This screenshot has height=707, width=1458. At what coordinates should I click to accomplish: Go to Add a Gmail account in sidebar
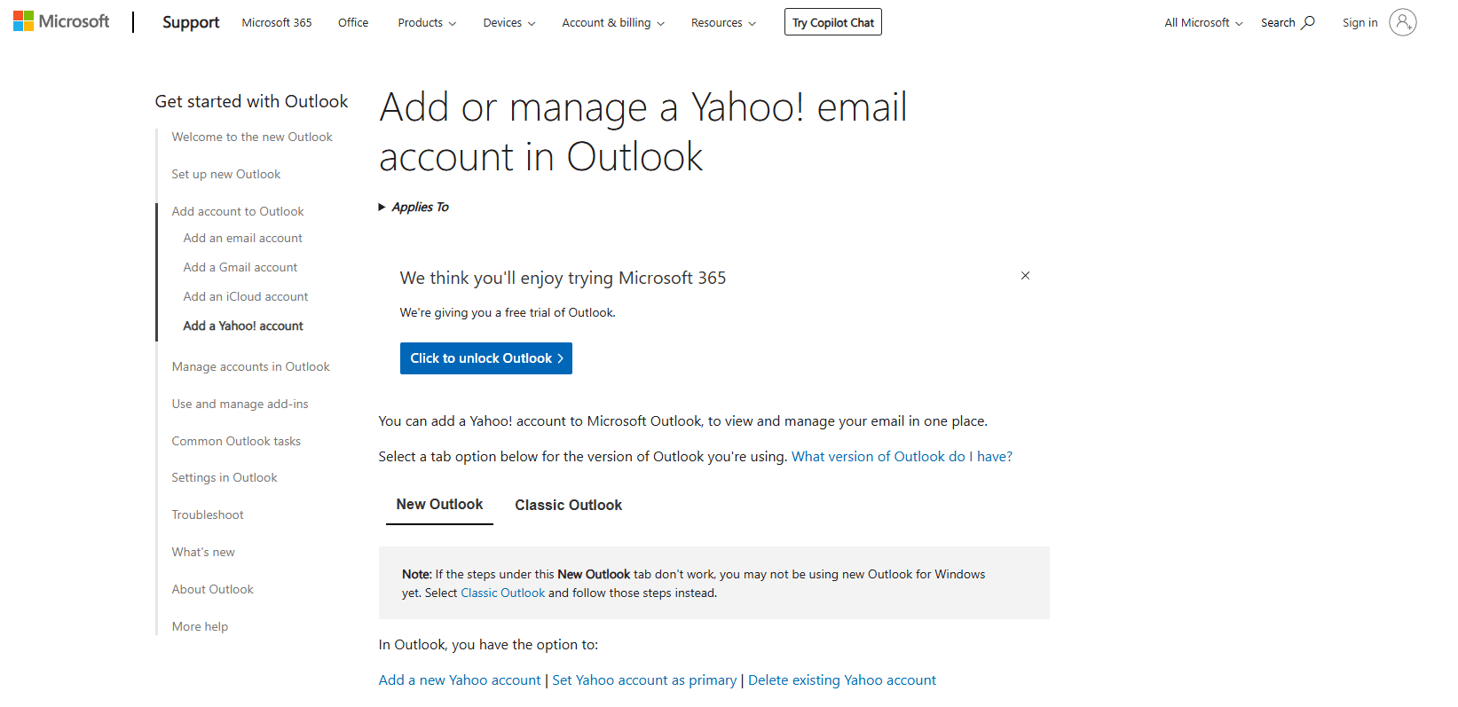point(240,267)
